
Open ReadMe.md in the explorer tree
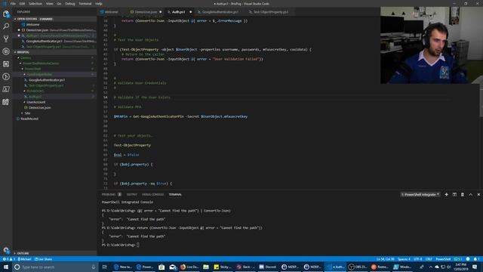pos(29,119)
